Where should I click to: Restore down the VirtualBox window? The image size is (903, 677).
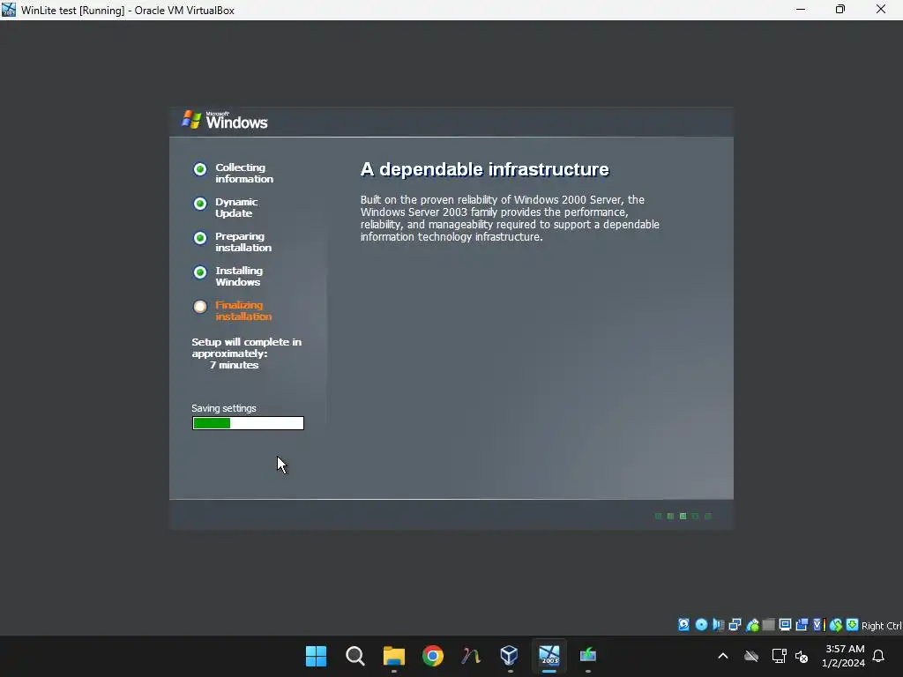pyautogui.click(x=840, y=10)
